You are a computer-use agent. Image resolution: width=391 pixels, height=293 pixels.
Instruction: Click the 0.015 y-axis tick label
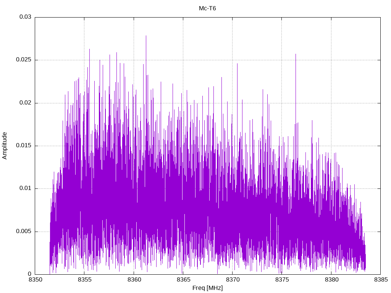click(x=24, y=145)
